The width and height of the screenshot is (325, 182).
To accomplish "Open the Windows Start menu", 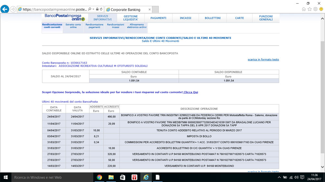I will [6, 177].
